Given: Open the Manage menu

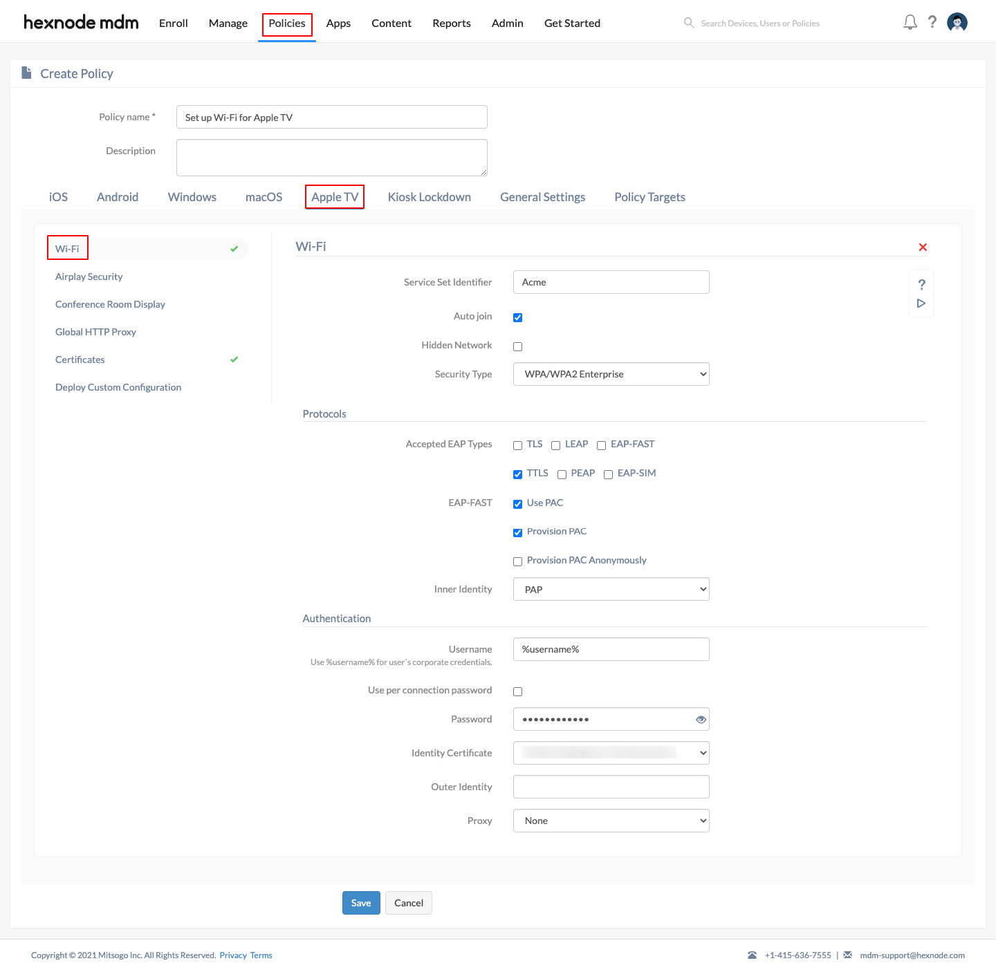Looking at the screenshot, I should pos(228,24).
